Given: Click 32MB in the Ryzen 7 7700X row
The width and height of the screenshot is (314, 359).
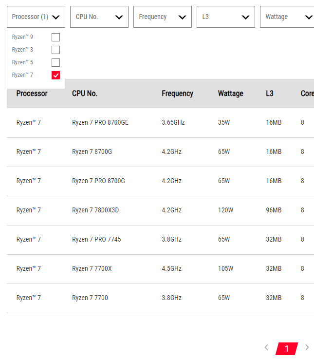Looking at the screenshot, I should (x=274, y=268).
